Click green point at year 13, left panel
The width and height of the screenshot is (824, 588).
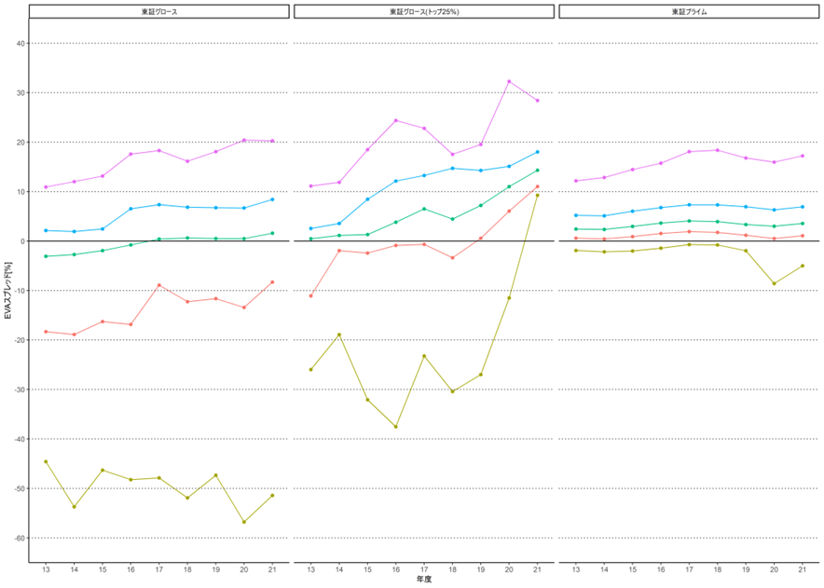(46, 256)
